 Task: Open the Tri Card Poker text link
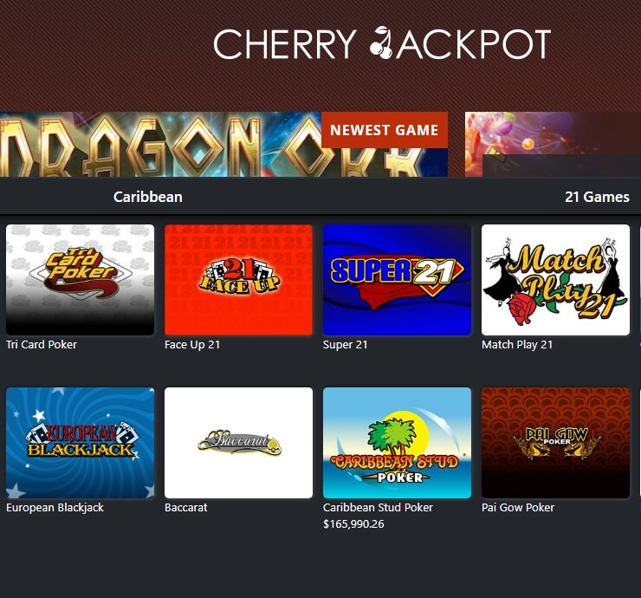click(42, 344)
